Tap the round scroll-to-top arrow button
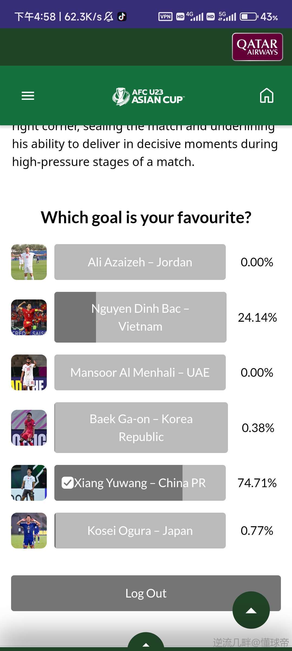The width and height of the screenshot is (292, 651). 251,610
